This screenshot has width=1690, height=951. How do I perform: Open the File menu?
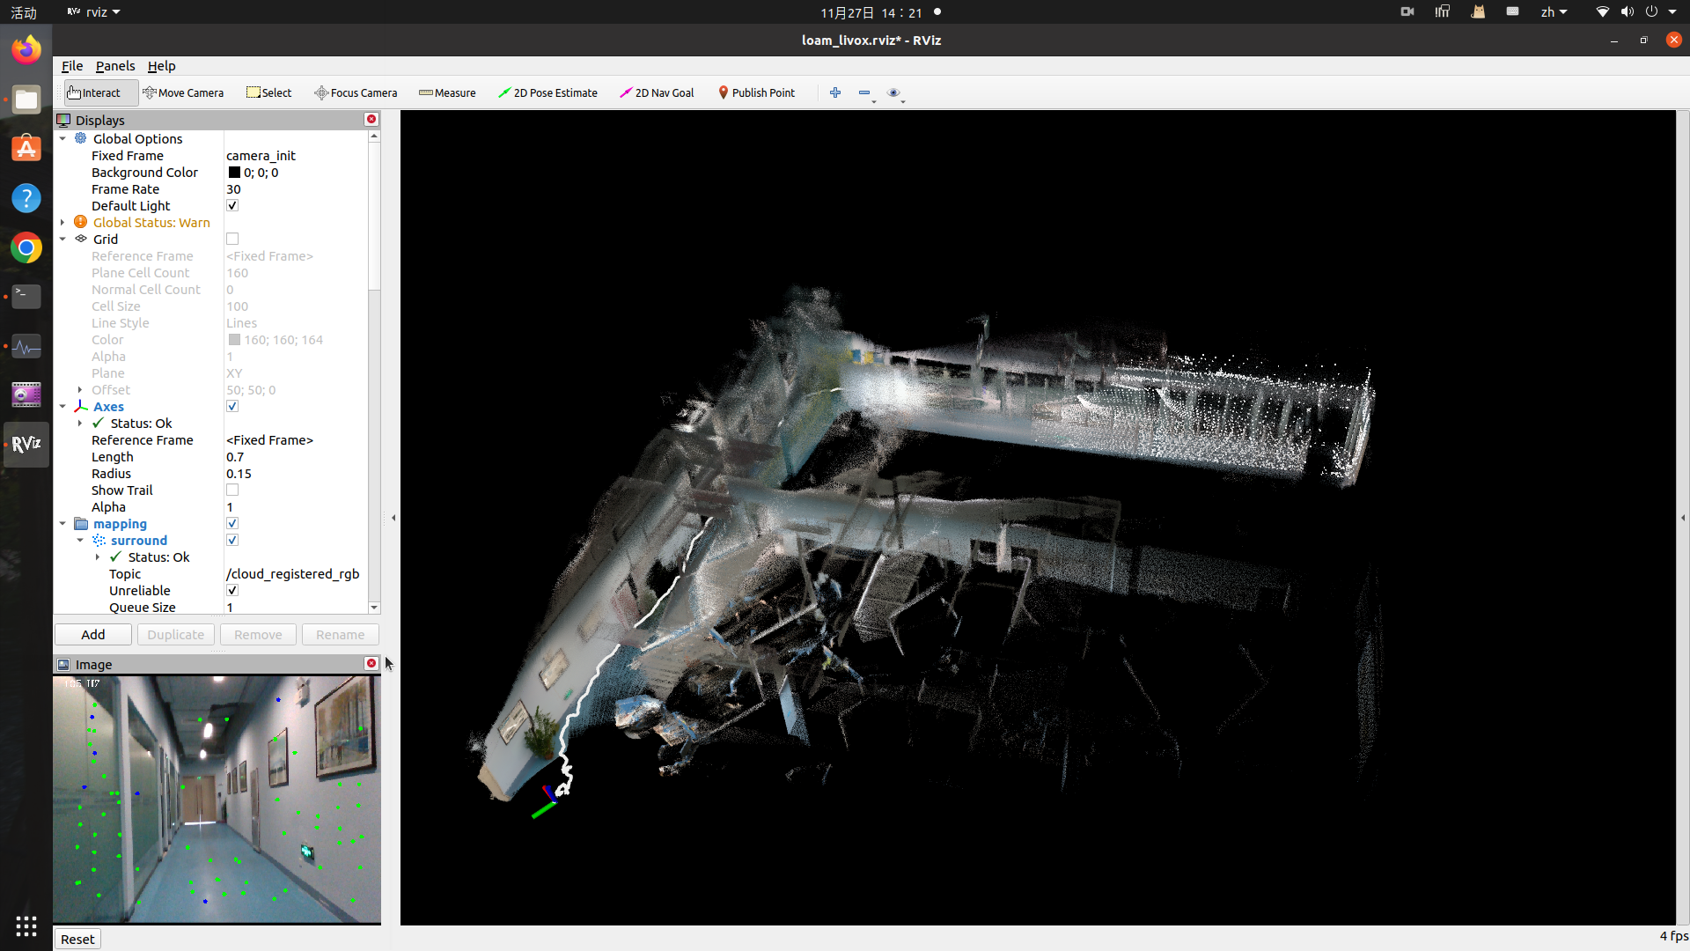coord(72,66)
